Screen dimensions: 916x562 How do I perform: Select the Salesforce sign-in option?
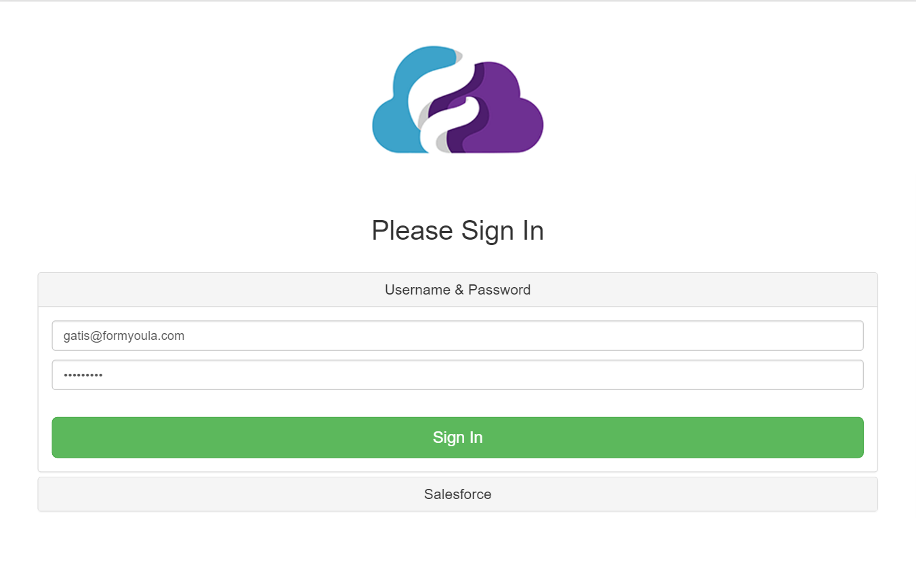458,494
